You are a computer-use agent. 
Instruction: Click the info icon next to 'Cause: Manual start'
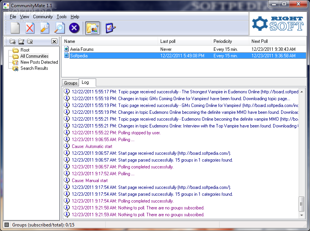coord(67,180)
